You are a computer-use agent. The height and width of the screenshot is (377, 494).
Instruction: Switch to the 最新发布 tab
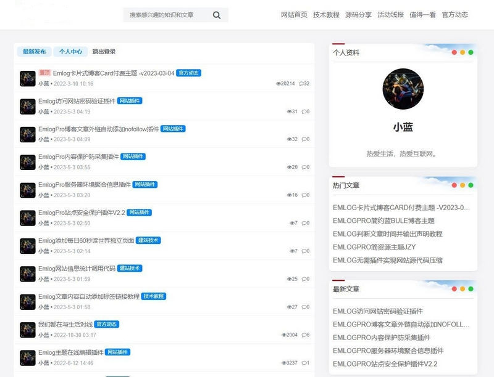(35, 52)
